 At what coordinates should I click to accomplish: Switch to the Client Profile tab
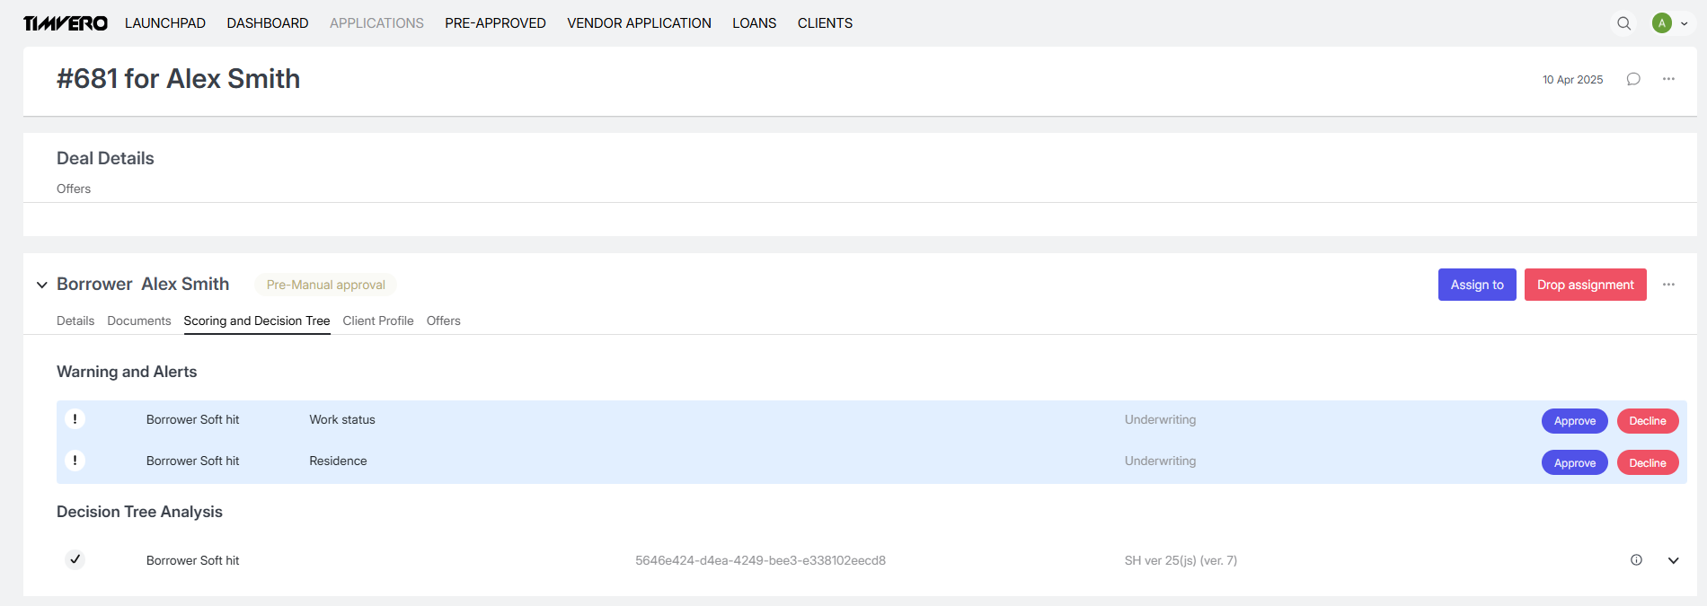coord(377,321)
